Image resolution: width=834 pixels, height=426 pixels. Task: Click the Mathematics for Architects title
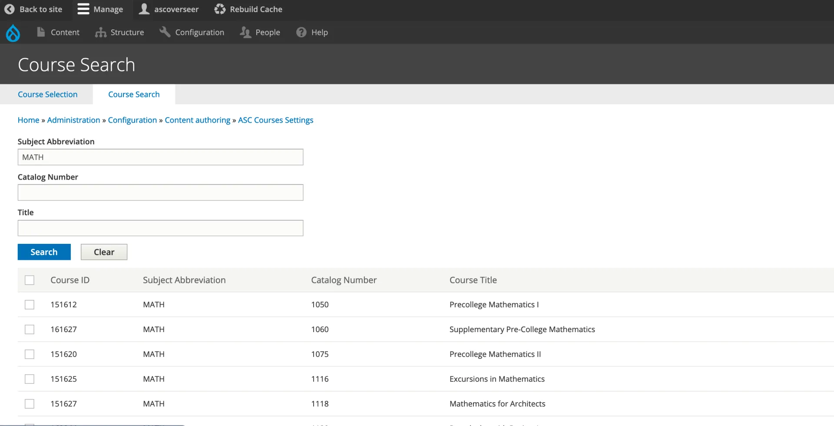coord(497,404)
